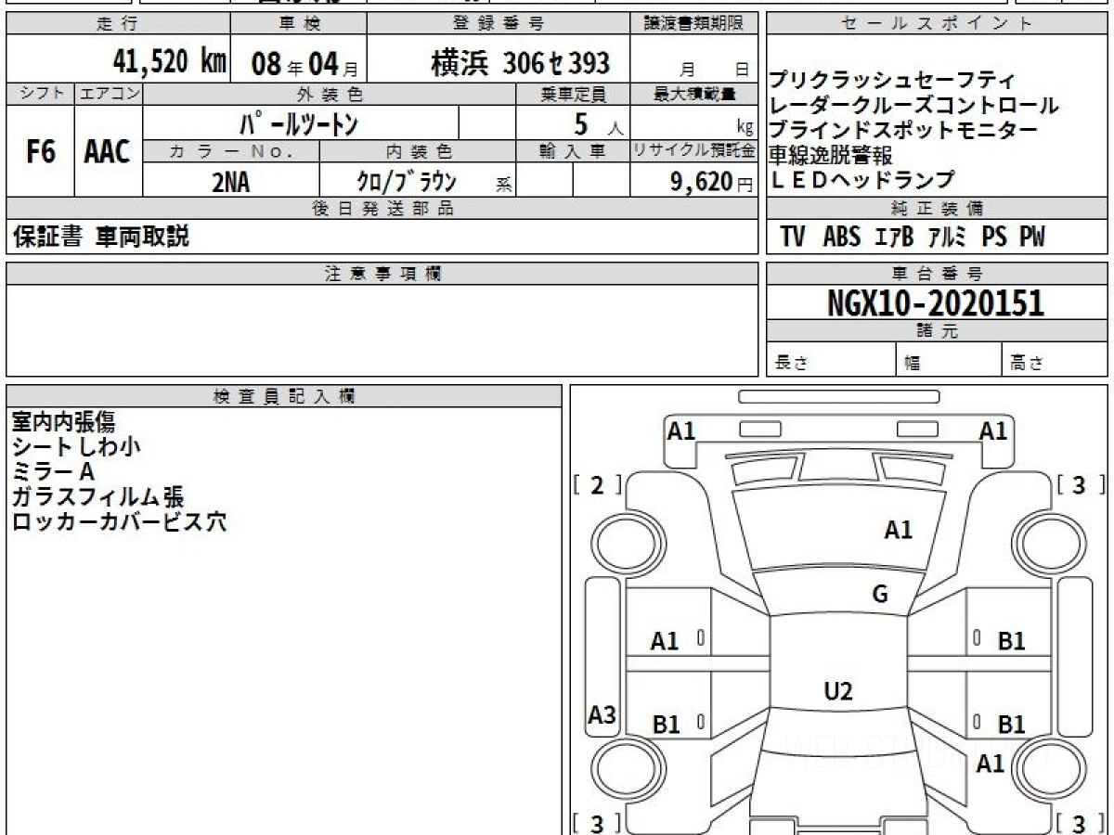1114x835 pixels.
Task: Select the 車台番号 header
Action: pos(938,274)
